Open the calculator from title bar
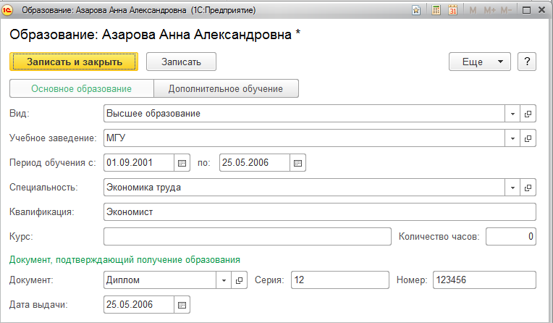The image size is (553, 323). 436,10
